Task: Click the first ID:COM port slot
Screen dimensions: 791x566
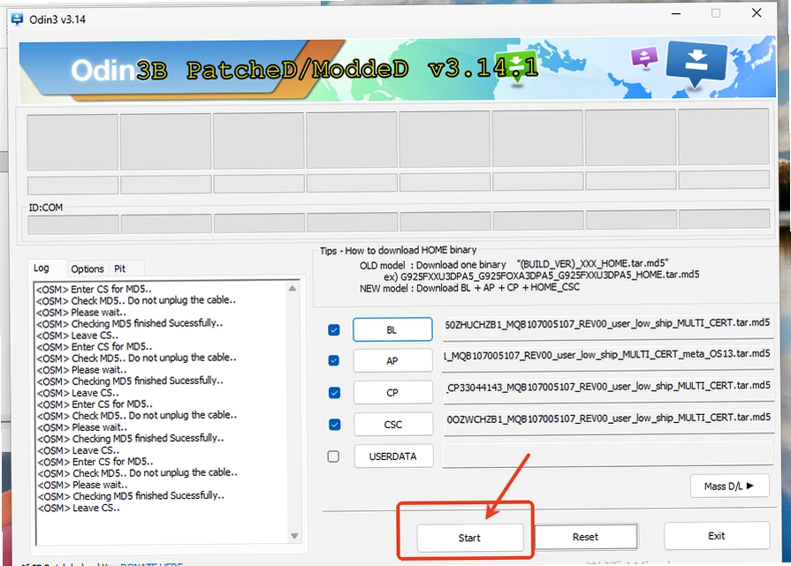Action: tap(73, 225)
